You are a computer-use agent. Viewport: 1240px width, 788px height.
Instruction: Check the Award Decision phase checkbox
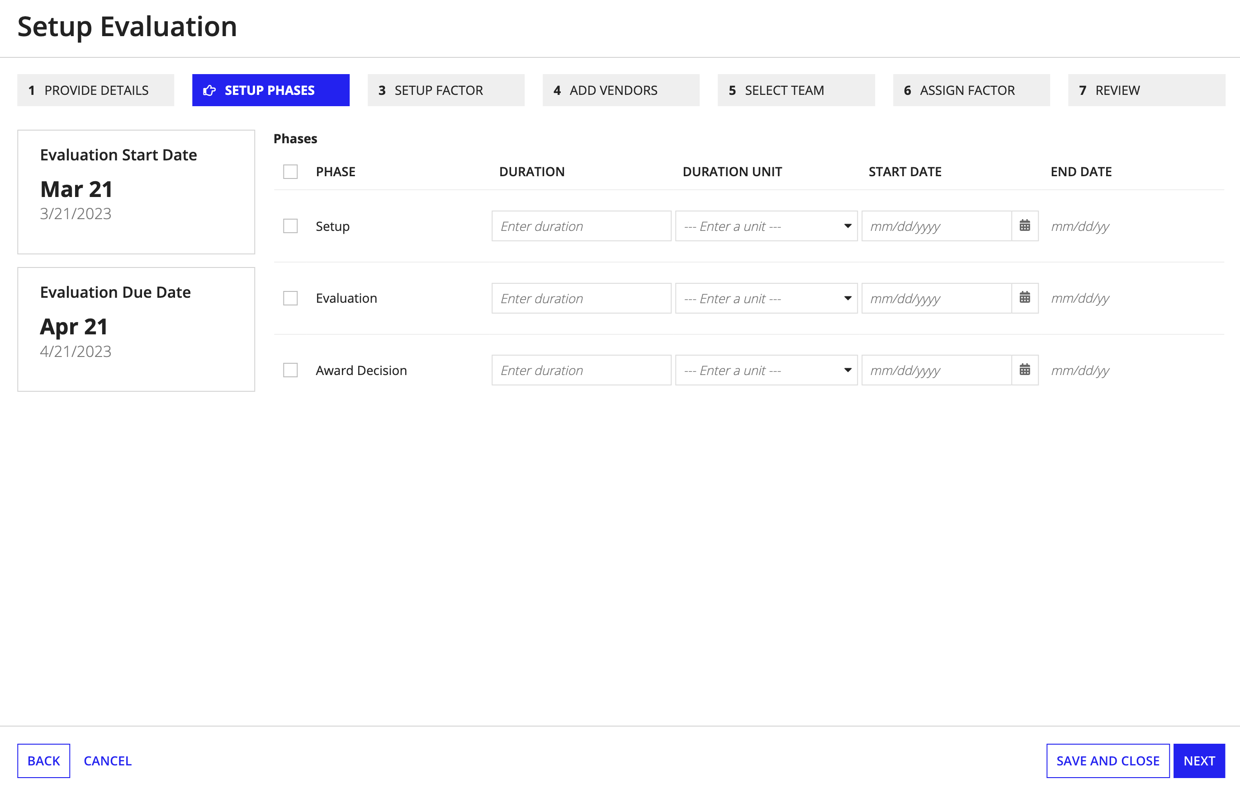point(290,370)
